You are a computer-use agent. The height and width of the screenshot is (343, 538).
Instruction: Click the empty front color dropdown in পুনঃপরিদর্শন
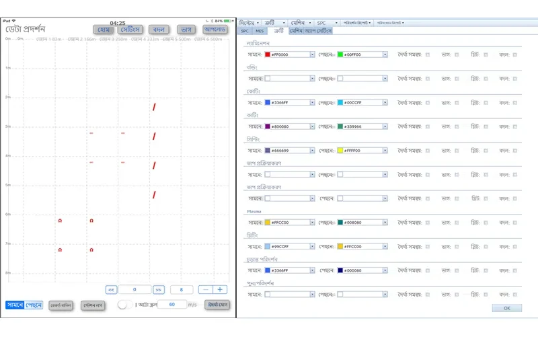290,295
